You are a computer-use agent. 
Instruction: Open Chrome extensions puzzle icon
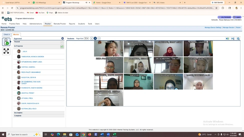click(223, 8)
